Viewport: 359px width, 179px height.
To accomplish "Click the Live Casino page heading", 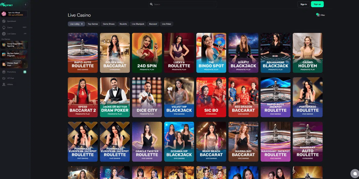I will pyautogui.click(x=79, y=15).
